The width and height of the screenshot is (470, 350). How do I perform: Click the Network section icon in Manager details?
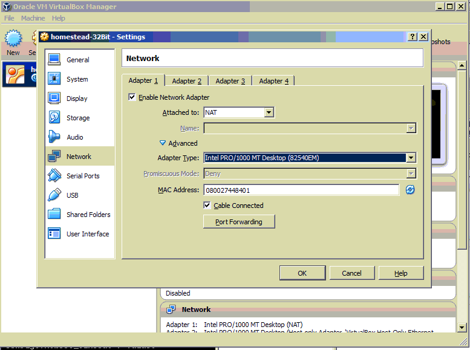171,309
